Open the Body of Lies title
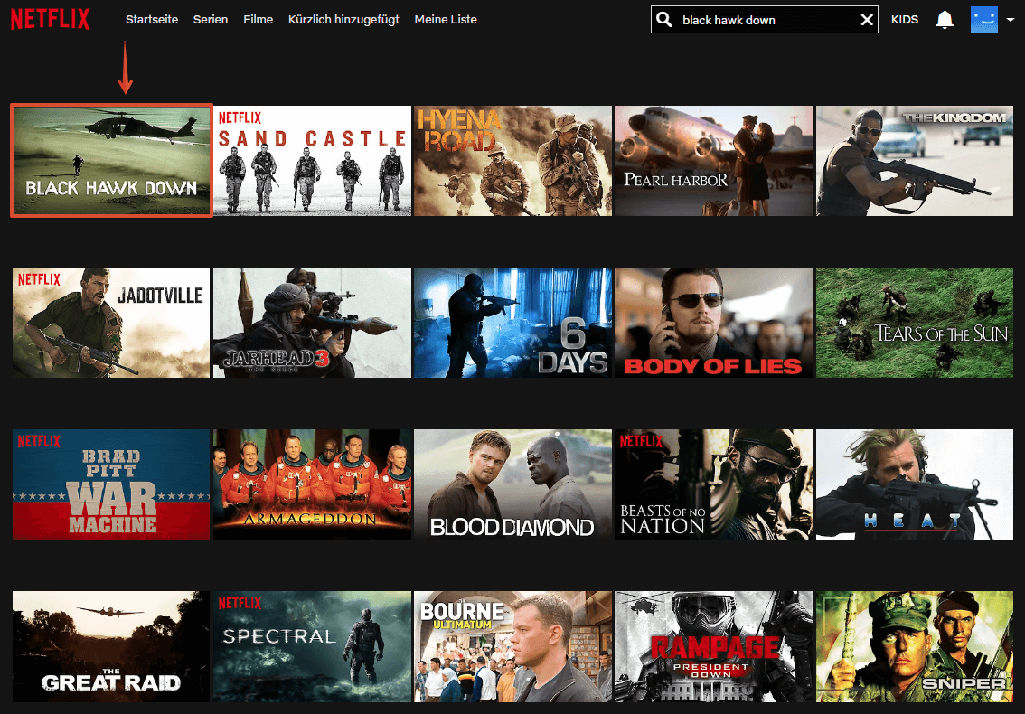This screenshot has height=714, width=1025. 713,323
